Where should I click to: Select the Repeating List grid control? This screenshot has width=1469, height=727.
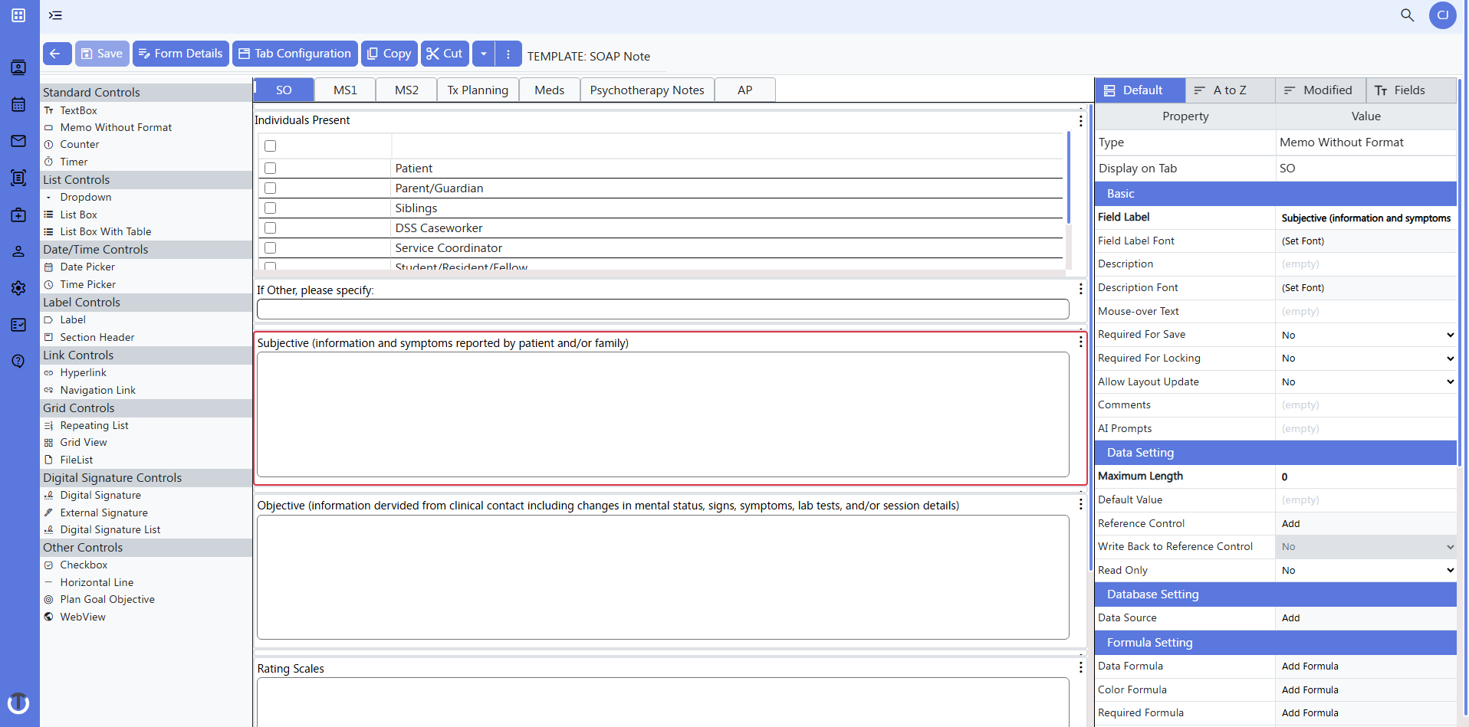click(x=93, y=425)
